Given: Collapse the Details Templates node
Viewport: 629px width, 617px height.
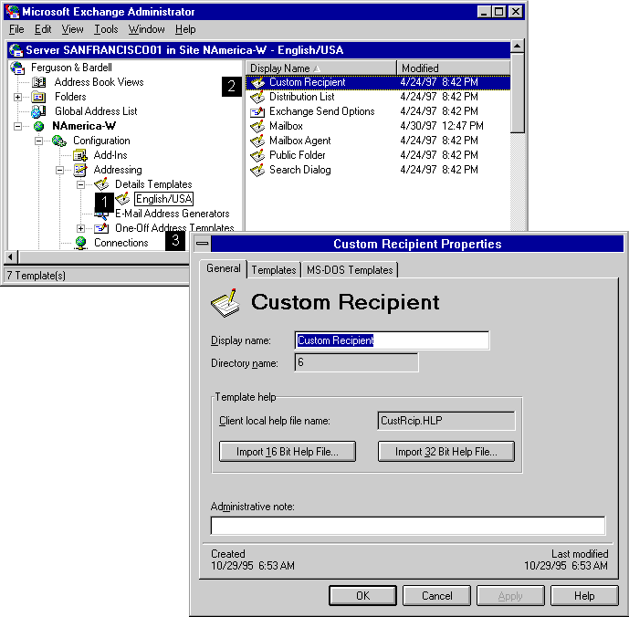Looking at the screenshot, I should (80, 184).
